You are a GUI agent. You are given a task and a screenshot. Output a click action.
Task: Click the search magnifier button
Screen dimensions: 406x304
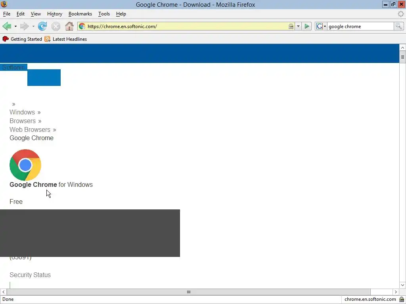point(398,26)
